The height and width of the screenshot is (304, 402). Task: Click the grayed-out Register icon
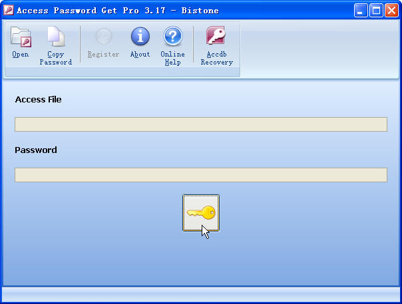point(103,37)
